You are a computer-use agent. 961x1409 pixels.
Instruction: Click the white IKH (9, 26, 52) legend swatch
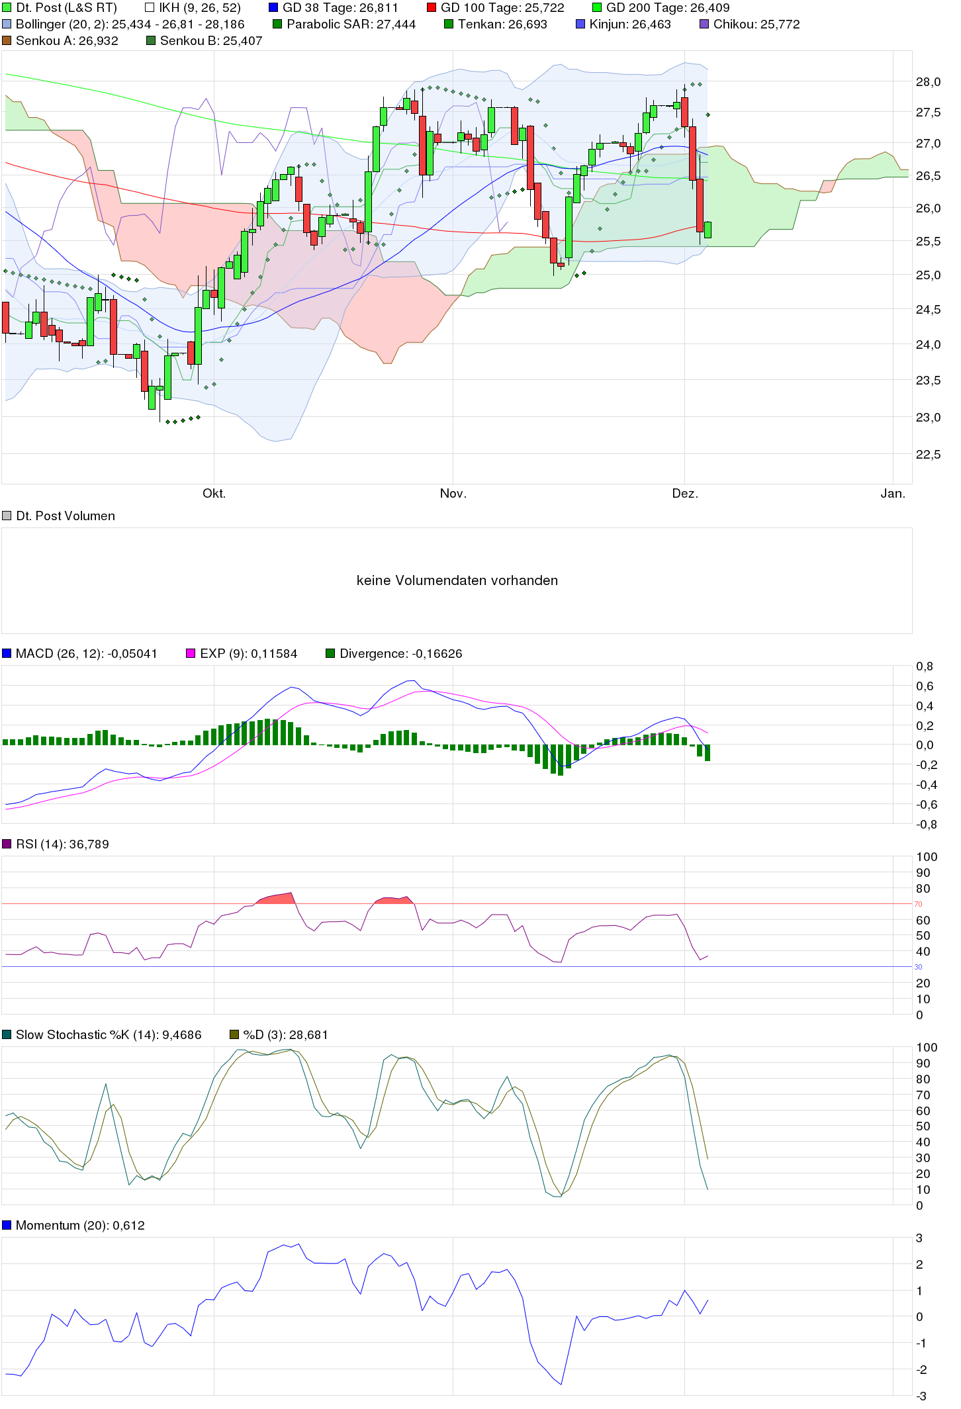[x=150, y=8]
